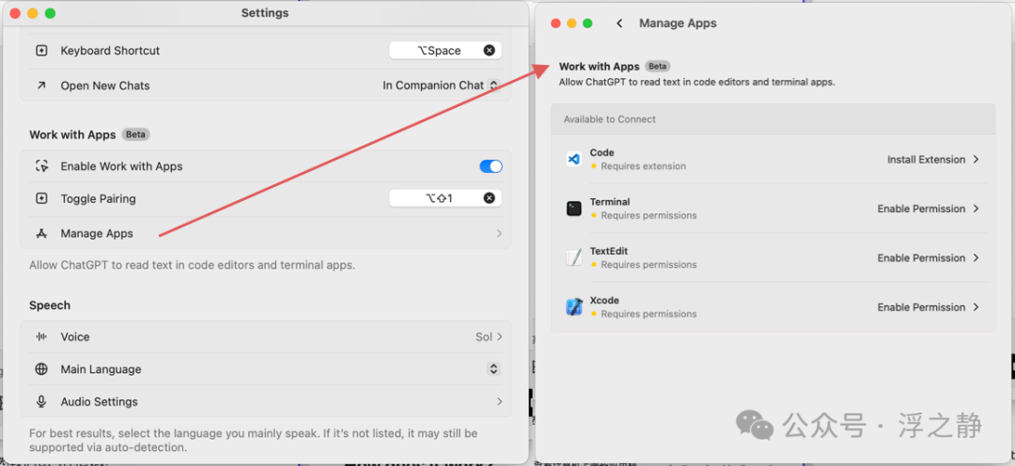Viewport: 1015px width, 466px height.
Task: Click the Voice label
Action: tap(75, 336)
